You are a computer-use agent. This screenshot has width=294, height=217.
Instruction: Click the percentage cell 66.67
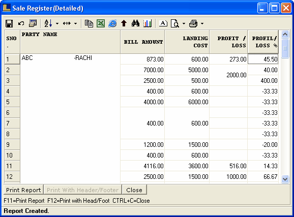coord(263,177)
